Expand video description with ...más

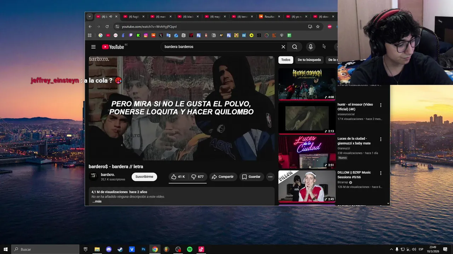pos(97,201)
